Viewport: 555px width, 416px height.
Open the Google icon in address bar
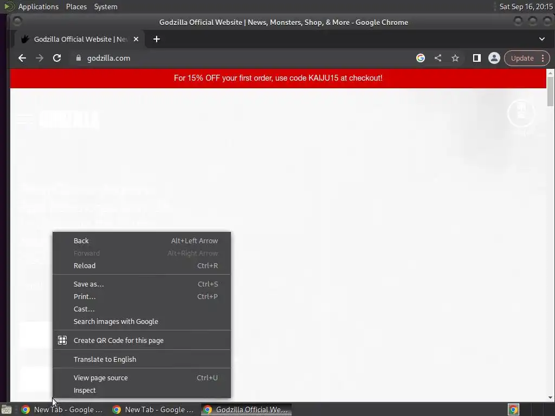coord(420,58)
